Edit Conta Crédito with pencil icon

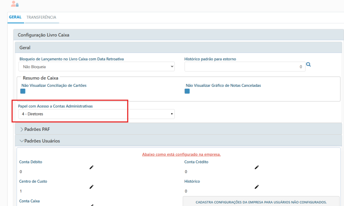point(257,167)
